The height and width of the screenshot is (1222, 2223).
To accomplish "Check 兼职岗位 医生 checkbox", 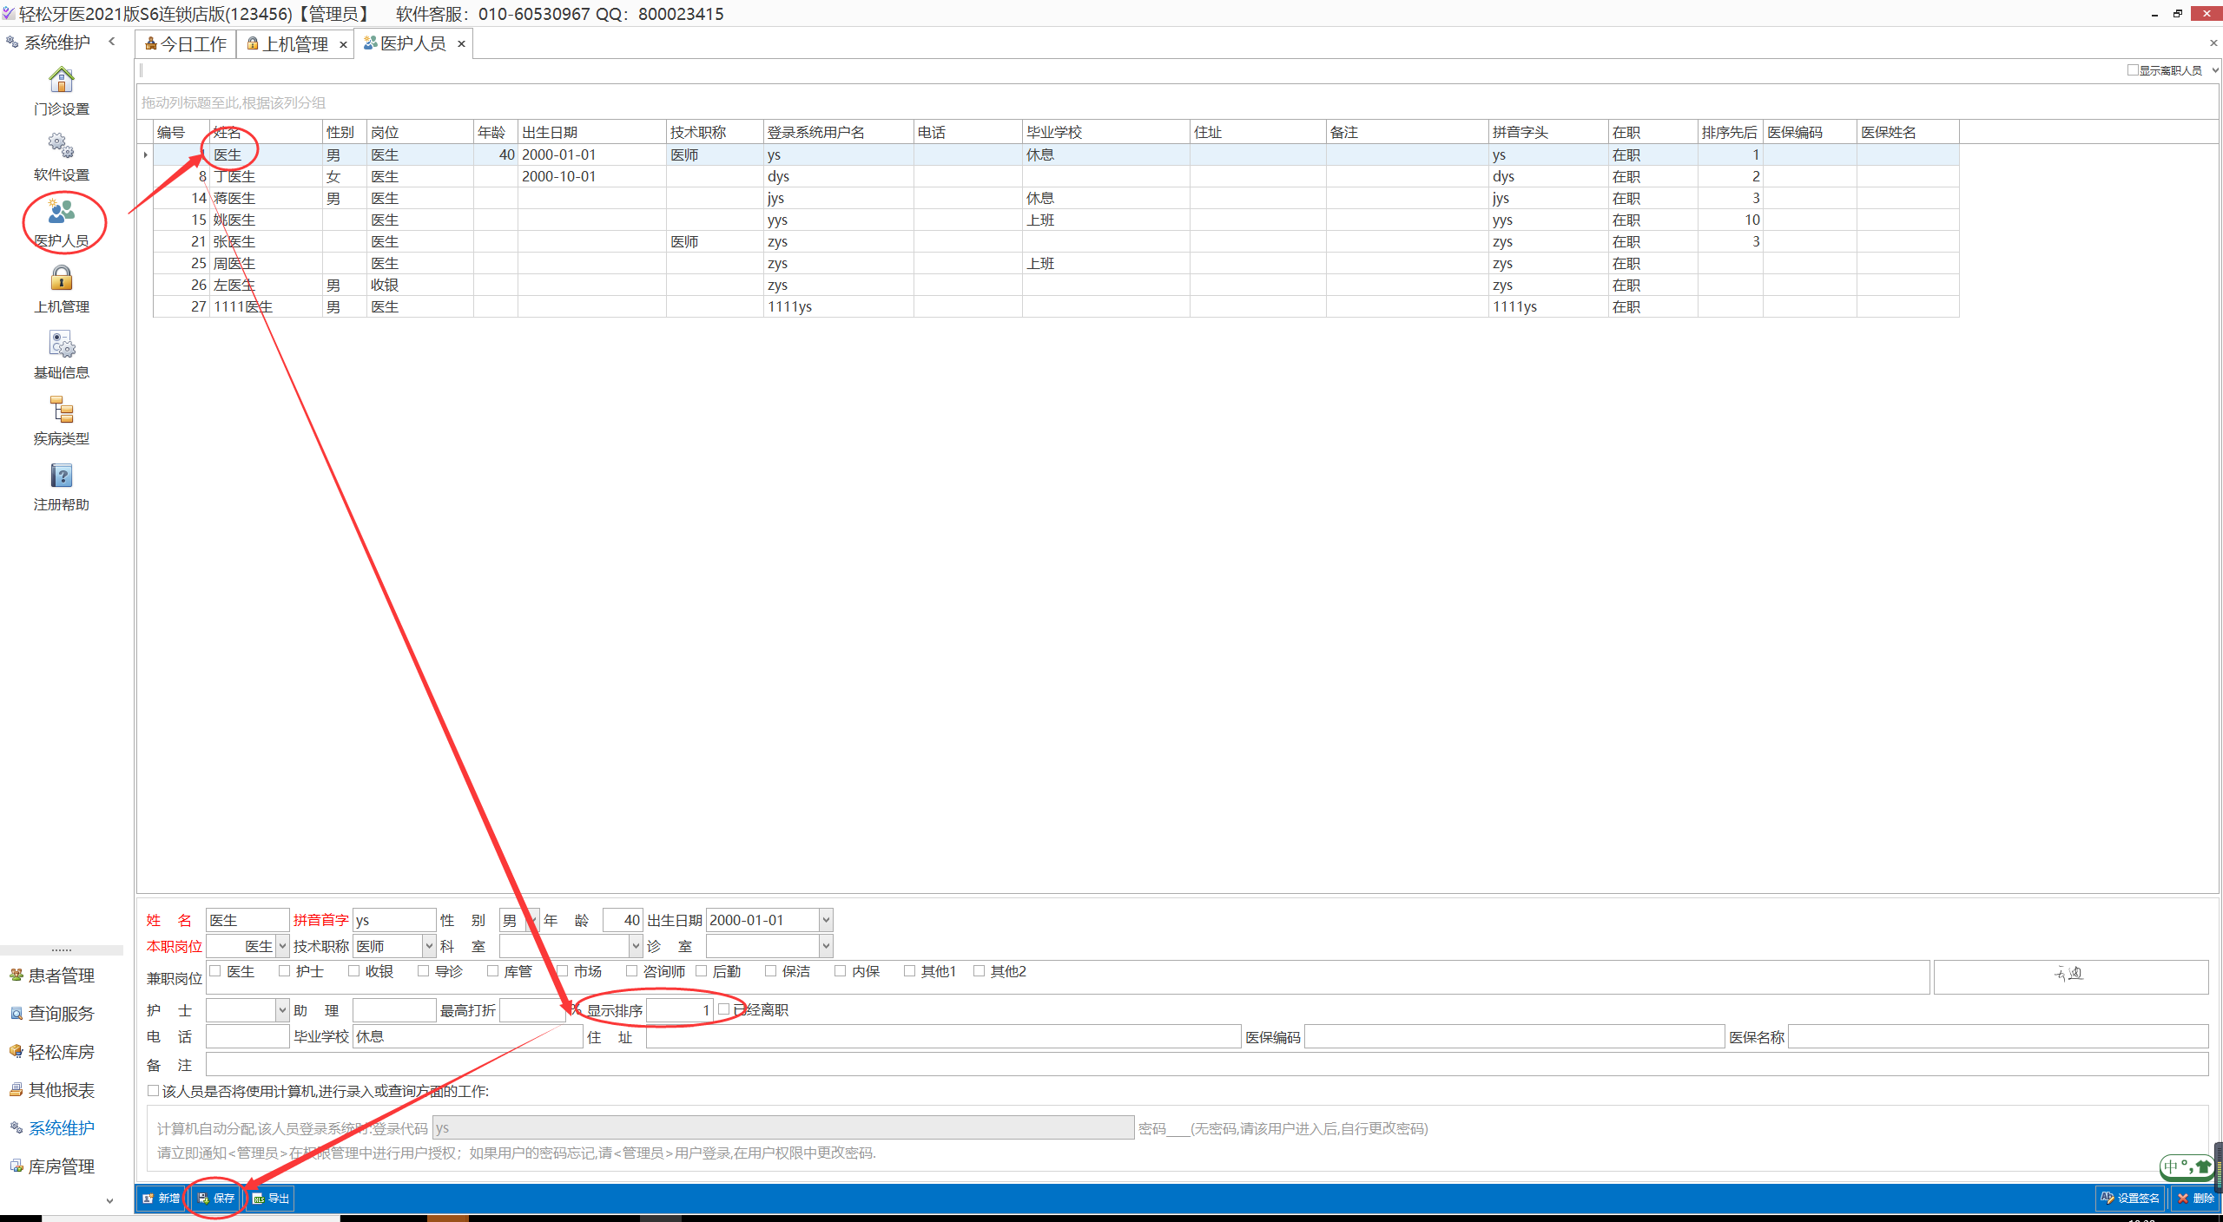I will pyautogui.click(x=215, y=971).
